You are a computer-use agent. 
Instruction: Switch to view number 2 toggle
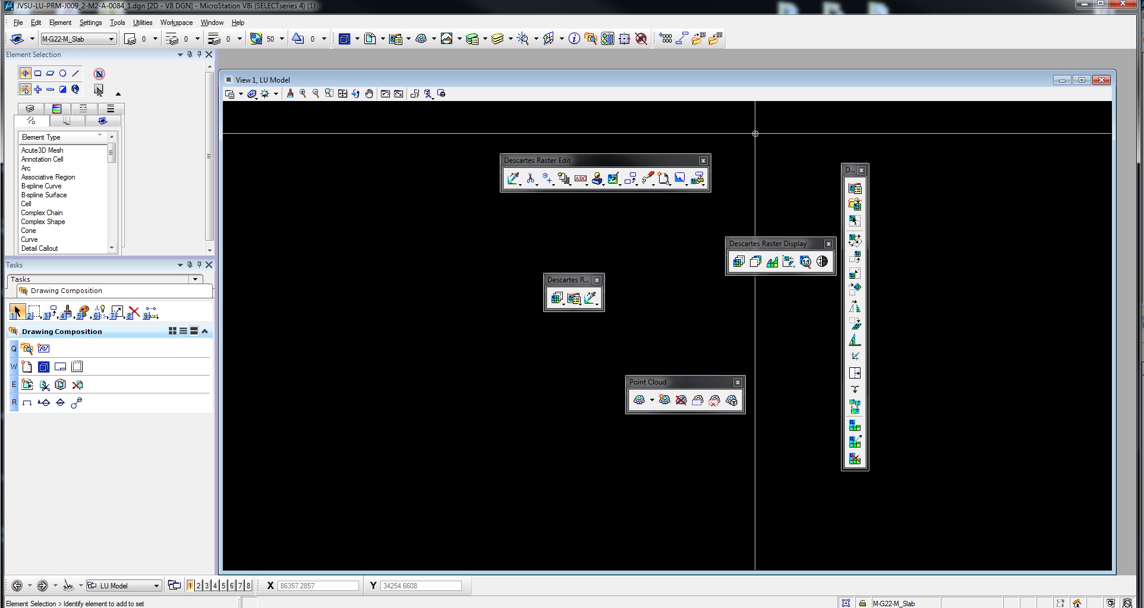coord(198,585)
